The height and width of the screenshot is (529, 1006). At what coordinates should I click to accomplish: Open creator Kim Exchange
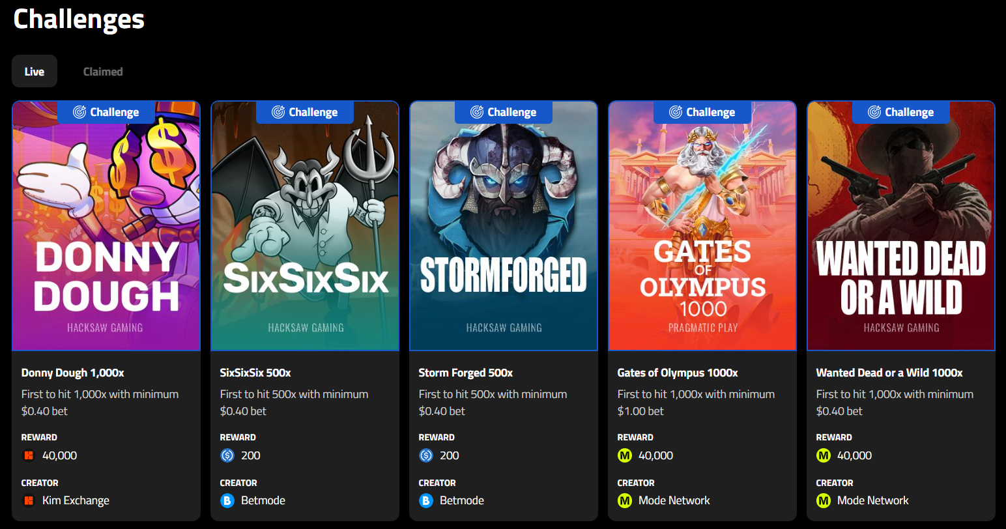tap(76, 500)
